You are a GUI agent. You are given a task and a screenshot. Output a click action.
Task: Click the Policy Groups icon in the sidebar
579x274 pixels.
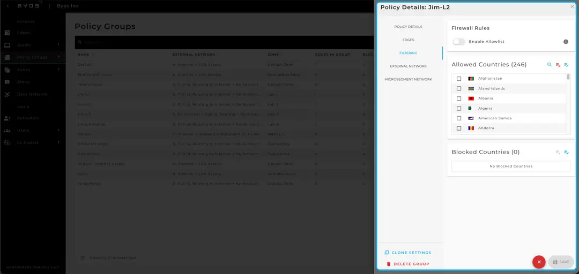click(x=7, y=57)
